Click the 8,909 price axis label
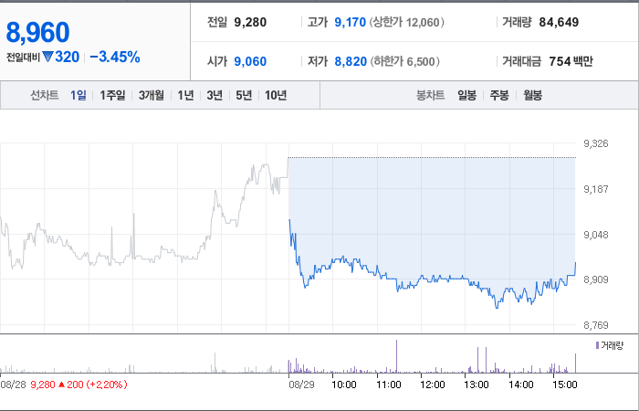The height and width of the screenshot is (411, 639). point(596,279)
